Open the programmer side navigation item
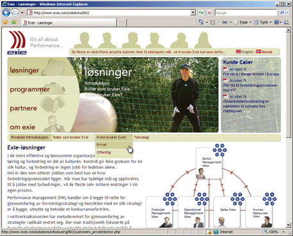Viewport: 293px width, 236px height. (x=29, y=89)
